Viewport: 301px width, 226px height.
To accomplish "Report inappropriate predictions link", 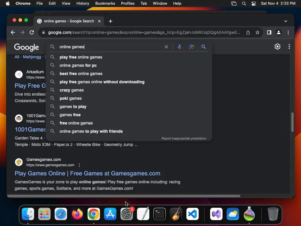I will 184,138.
